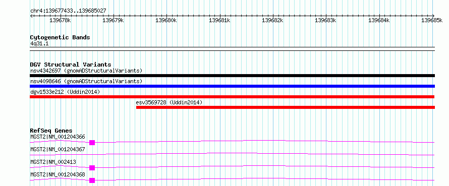Open the MGST2|NM_002413 transcript label
Screen dimensions: 449x186
tap(53, 162)
